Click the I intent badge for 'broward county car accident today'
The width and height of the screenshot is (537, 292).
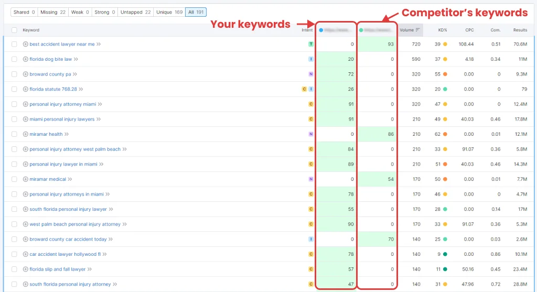(x=310, y=239)
